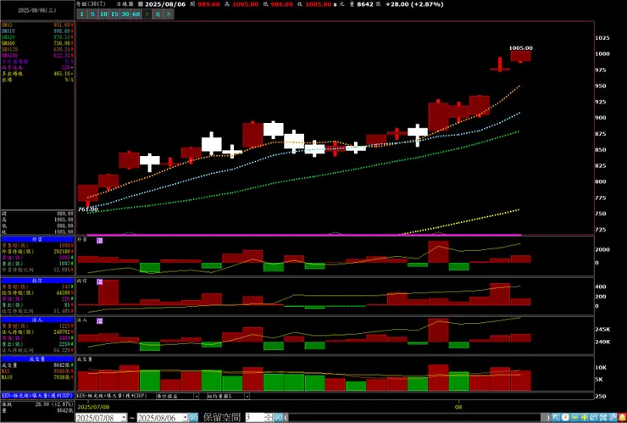The width and height of the screenshot is (627, 423).
Task: Click the 08 month marker on time axis
Action: tap(458, 407)
